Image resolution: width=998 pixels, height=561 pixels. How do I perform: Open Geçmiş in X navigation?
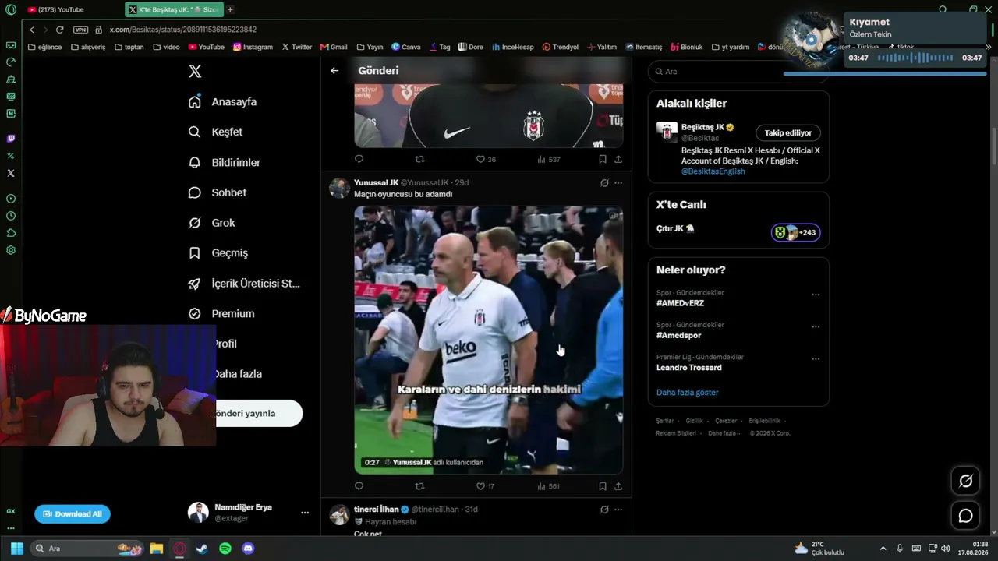tap(218, 253)
